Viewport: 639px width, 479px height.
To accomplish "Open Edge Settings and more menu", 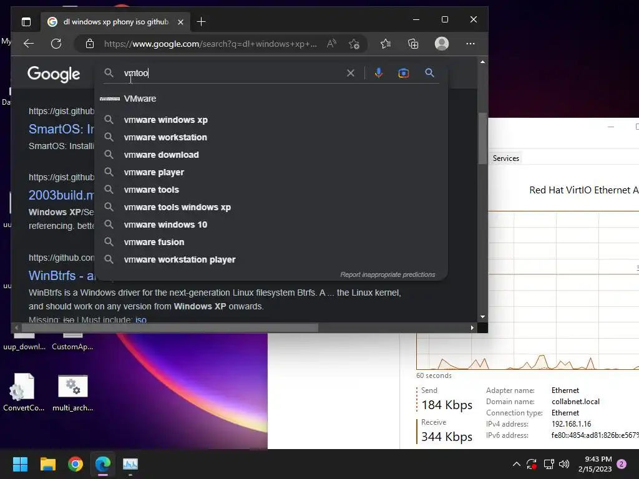I will click(x=471, y=44).
